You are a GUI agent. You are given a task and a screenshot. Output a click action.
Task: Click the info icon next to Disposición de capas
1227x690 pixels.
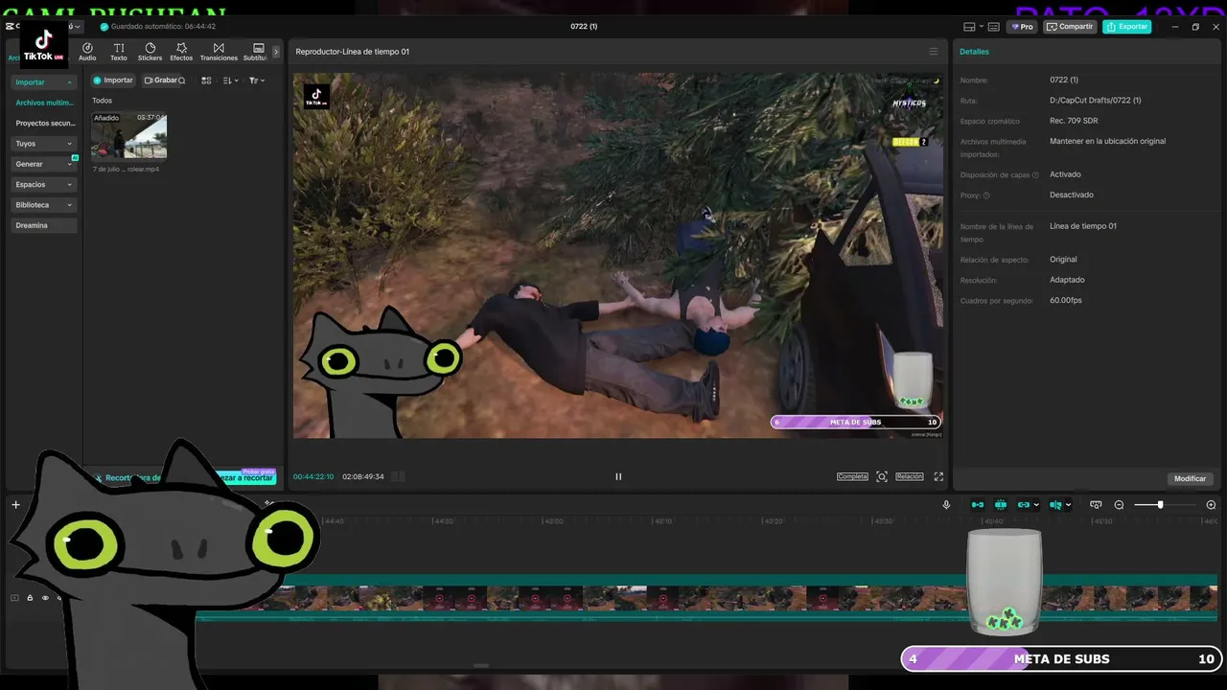(1035, 175)
